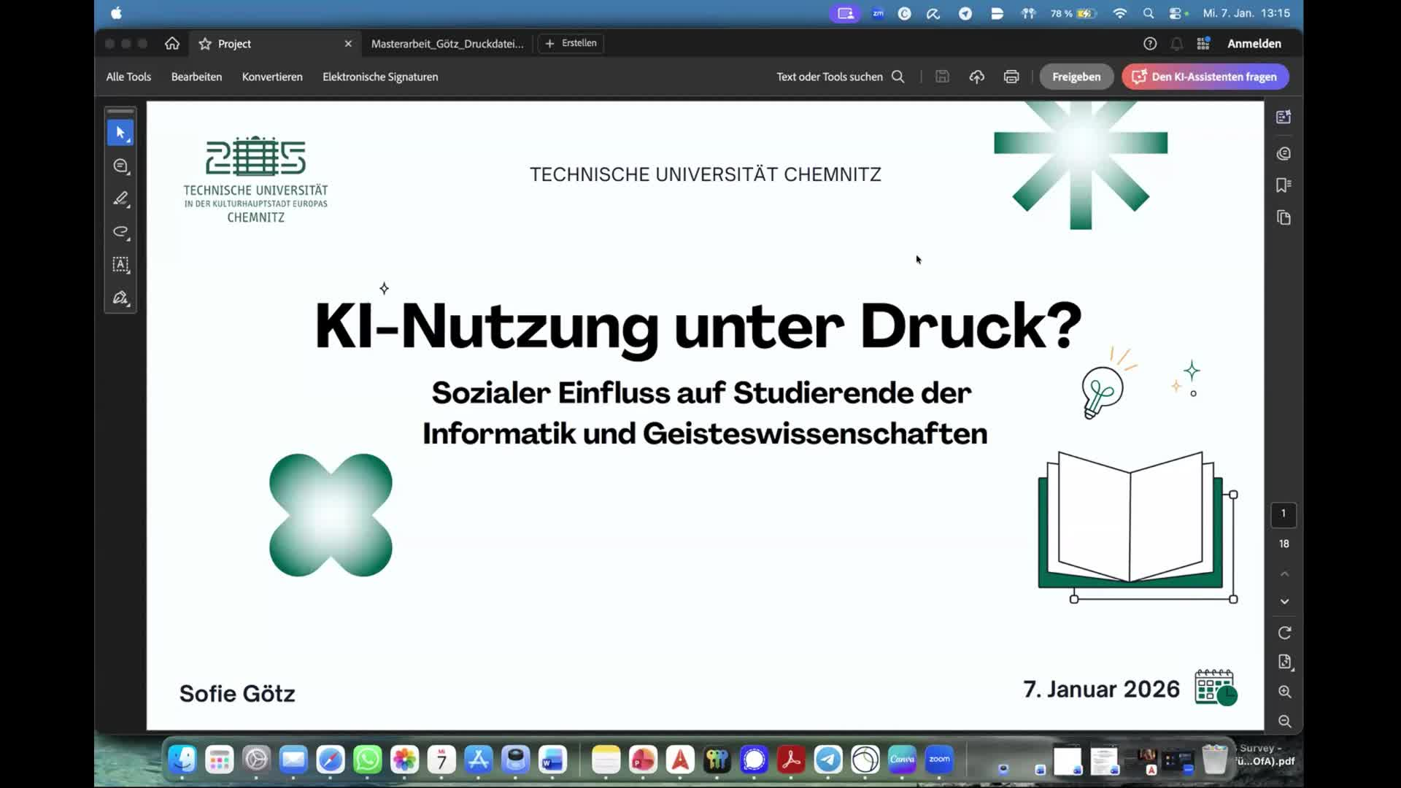Open Control Center in menu bar
This screenshot has width=1401, height=788.
[x=1176, y=13]
